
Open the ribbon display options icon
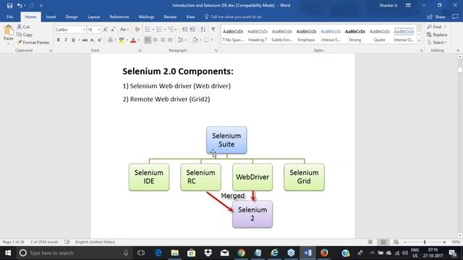point(408,5)
